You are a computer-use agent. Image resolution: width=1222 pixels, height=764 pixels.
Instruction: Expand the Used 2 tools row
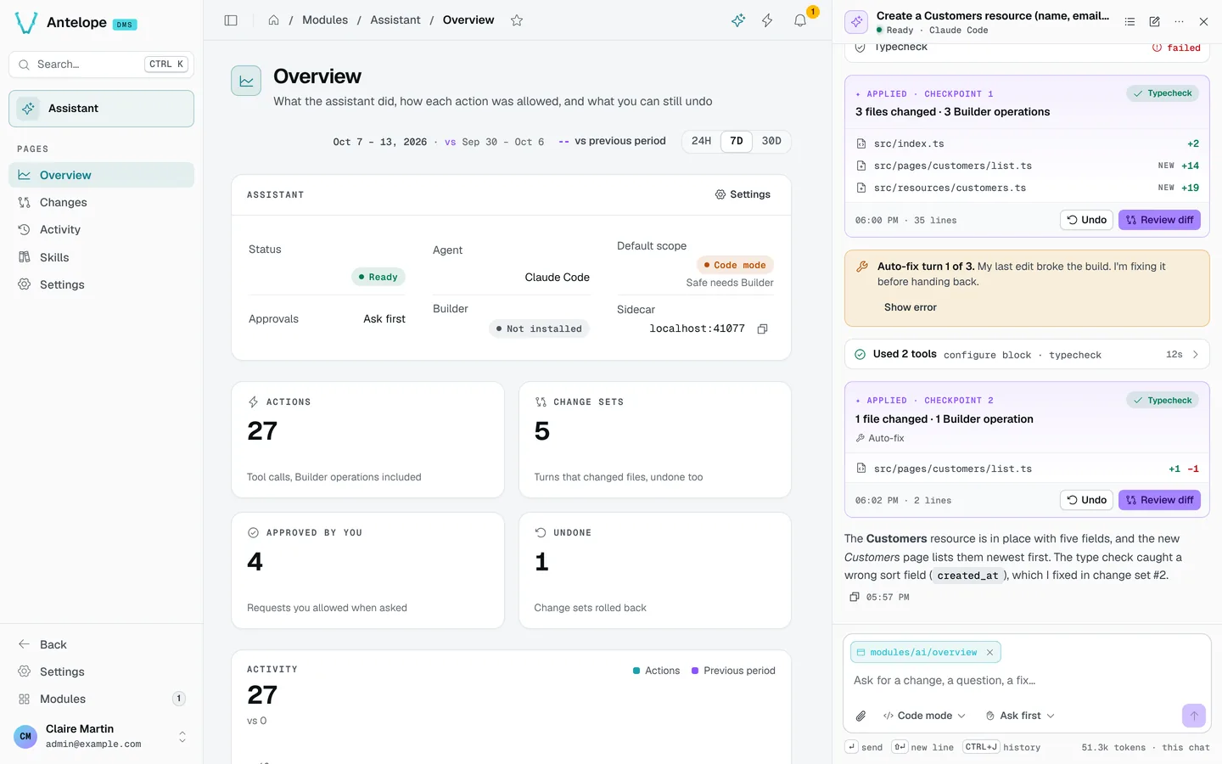1027,355
